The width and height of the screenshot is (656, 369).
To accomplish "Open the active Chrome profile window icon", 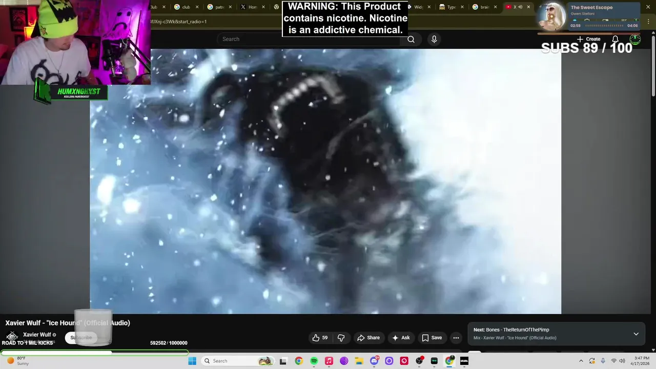I will pos(449,361).
